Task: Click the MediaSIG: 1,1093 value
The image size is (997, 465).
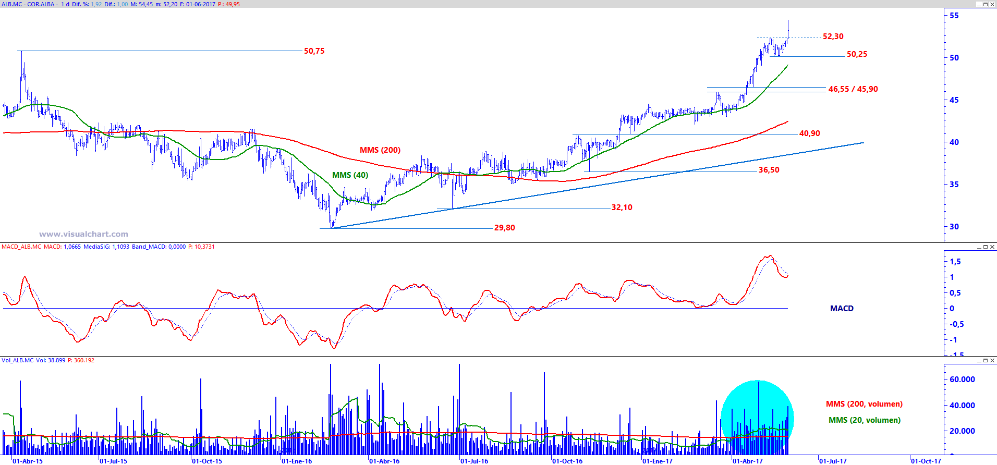Action: (106, 247)
